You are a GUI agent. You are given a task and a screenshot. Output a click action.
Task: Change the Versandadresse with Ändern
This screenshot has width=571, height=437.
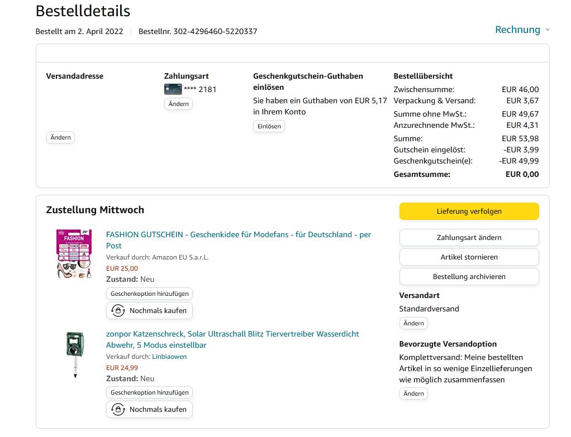[x=60, y=137]
